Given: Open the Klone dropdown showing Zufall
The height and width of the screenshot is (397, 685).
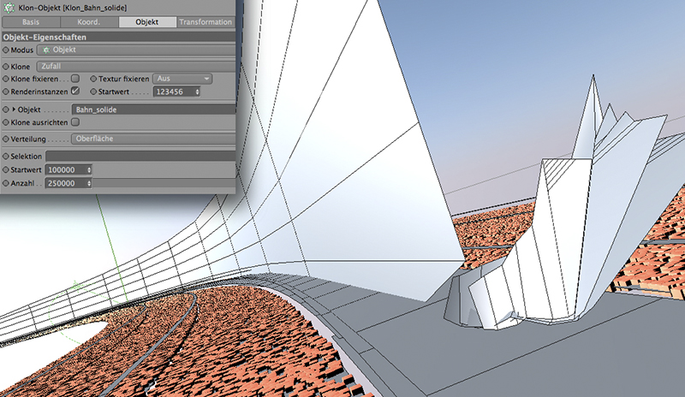Looking at the screenshot, I should tap(136, 67).
